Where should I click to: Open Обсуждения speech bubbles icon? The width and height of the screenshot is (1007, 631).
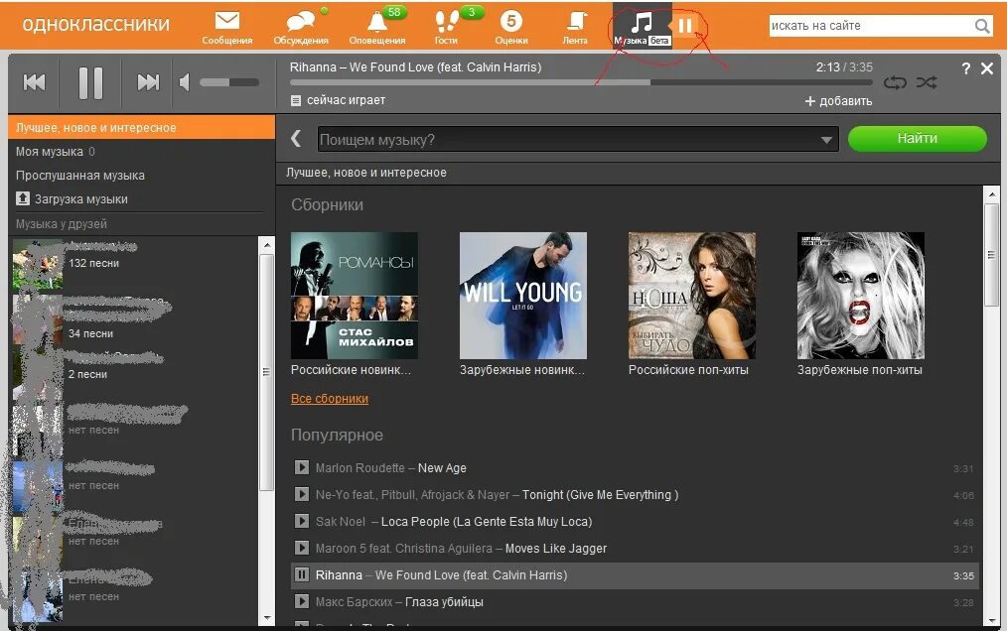[301, 21]
